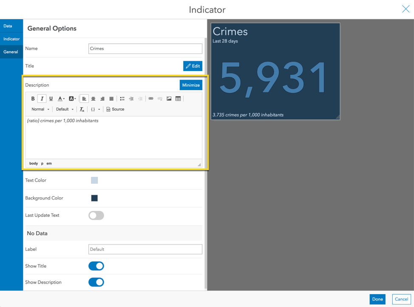
Task: Remove formatting with Tx icon
Action: pos(82,109)
